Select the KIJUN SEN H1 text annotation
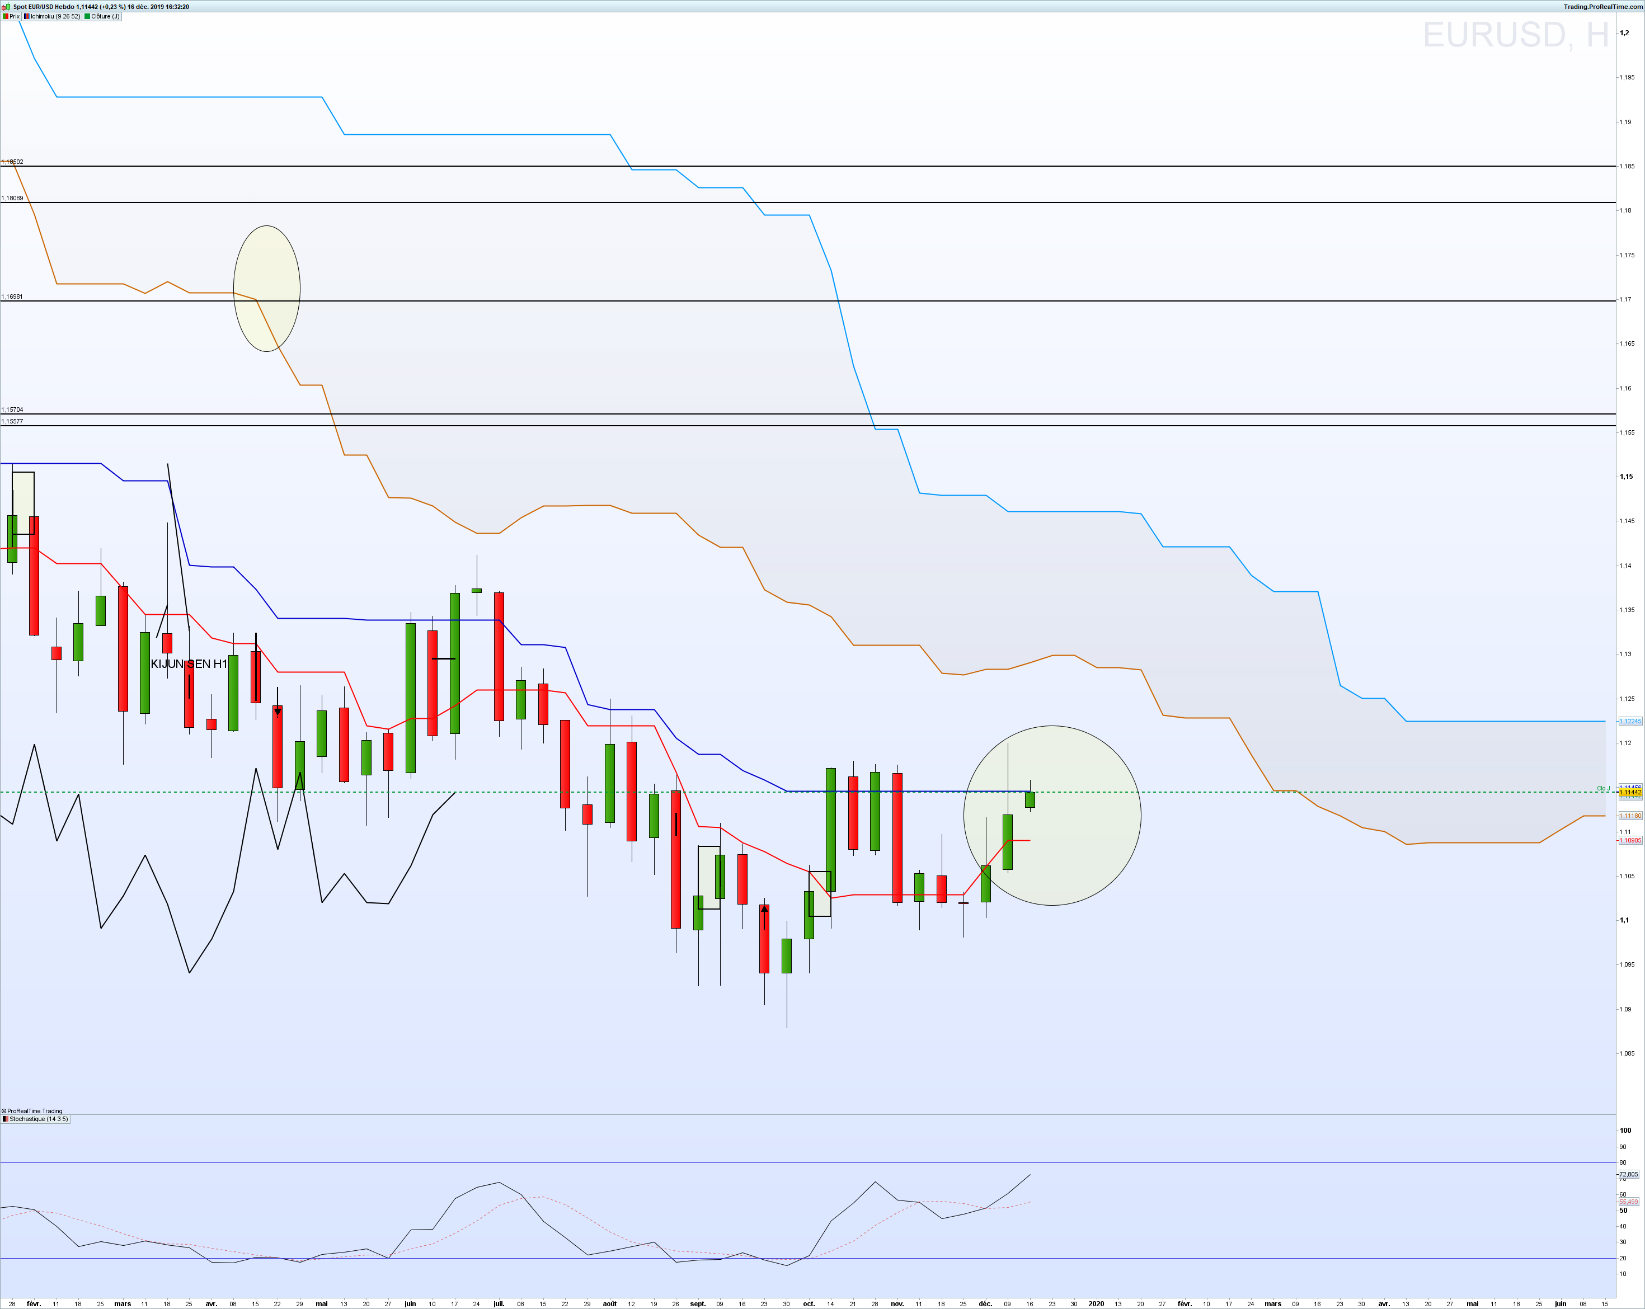The image size is (1645, 1309). pos(189,663)
